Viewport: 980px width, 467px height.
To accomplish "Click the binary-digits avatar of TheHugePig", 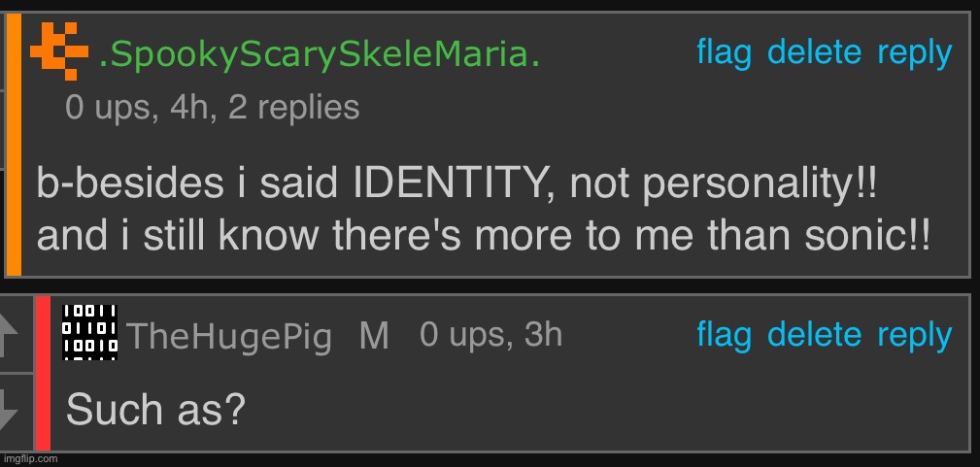I will tap(89, 332).
